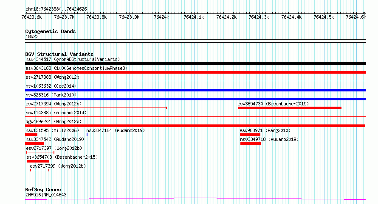
Task: Open the esv3643163 1000GenomesConsortiumPhase3 label
Action: click(76, 68)
